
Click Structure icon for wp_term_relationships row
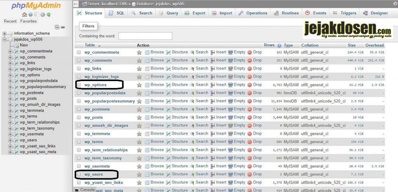(168, 150)
